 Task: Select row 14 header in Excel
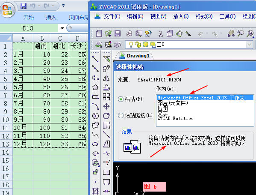pyautogui.click(x=6, y=152)
